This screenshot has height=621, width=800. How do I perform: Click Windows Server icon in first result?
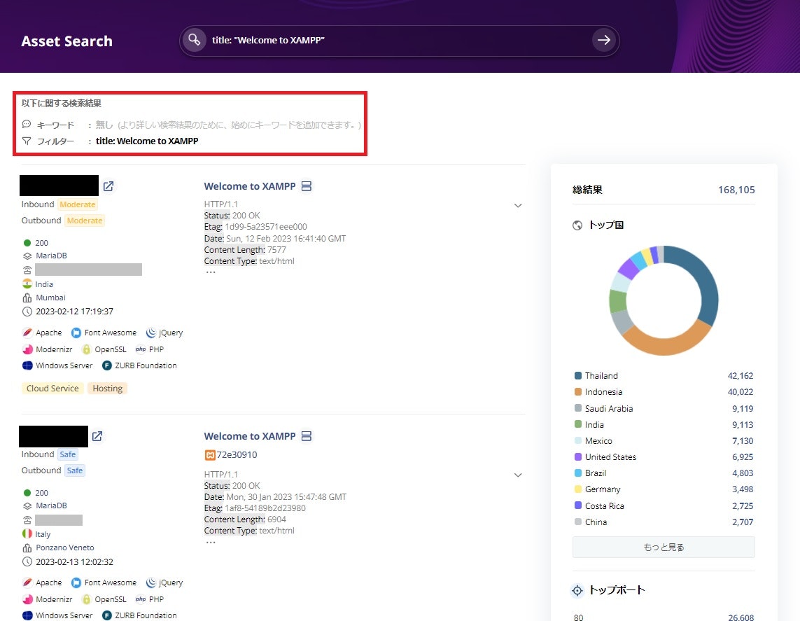point(27,365)
